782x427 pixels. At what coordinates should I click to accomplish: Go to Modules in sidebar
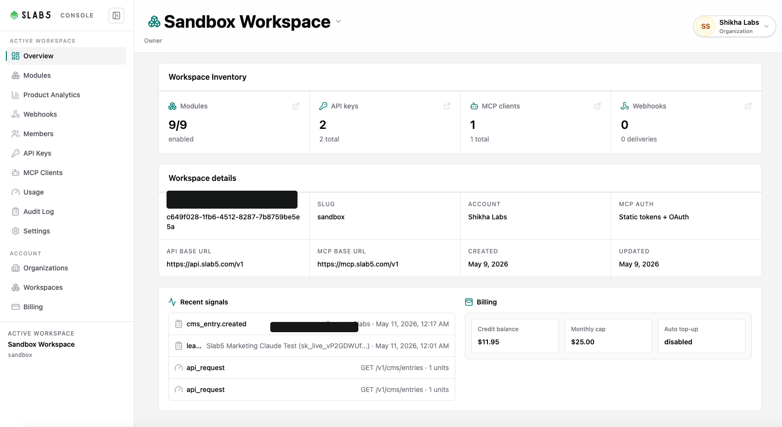(66, 75)
